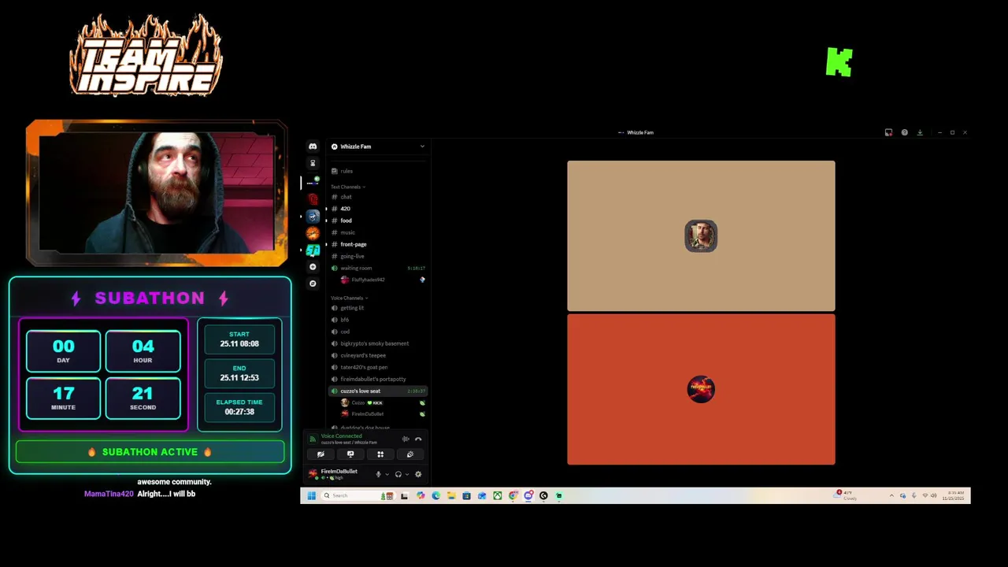Open the #food text channel

[x=379, y=220]
